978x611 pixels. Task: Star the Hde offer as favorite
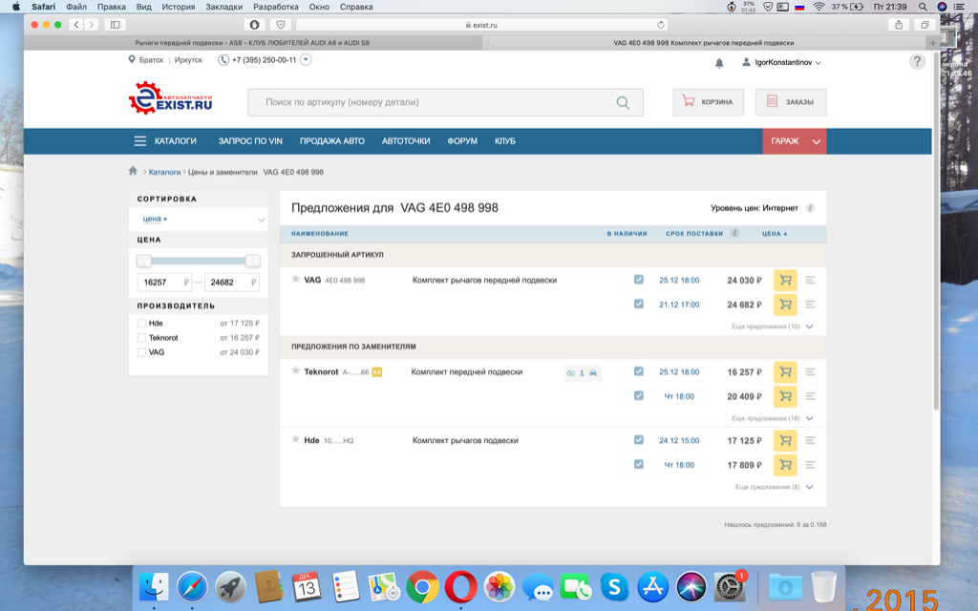tap(296, 440)
